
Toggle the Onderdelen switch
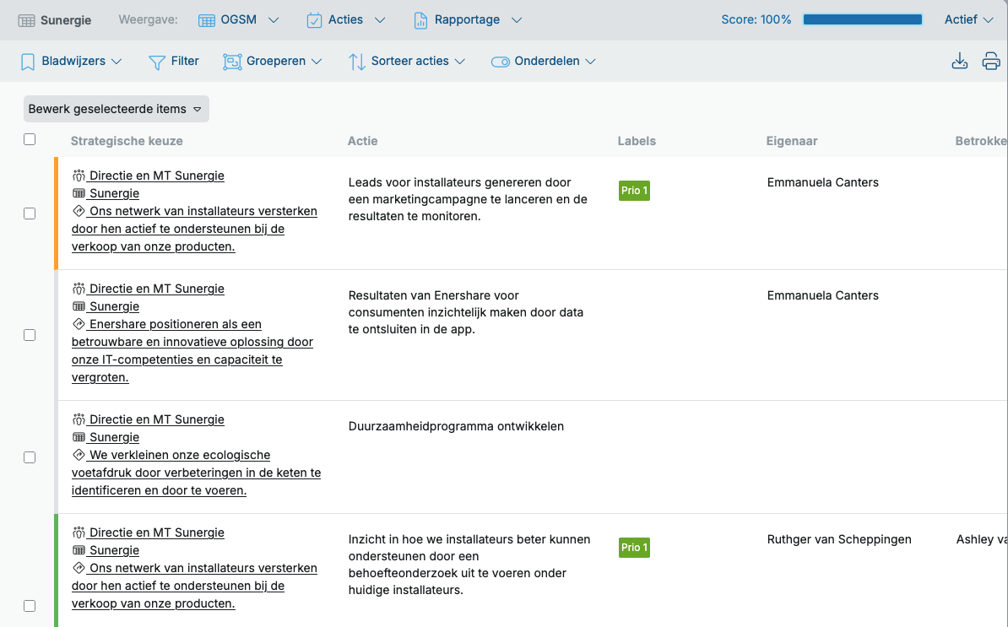click(x=500, y=62)
